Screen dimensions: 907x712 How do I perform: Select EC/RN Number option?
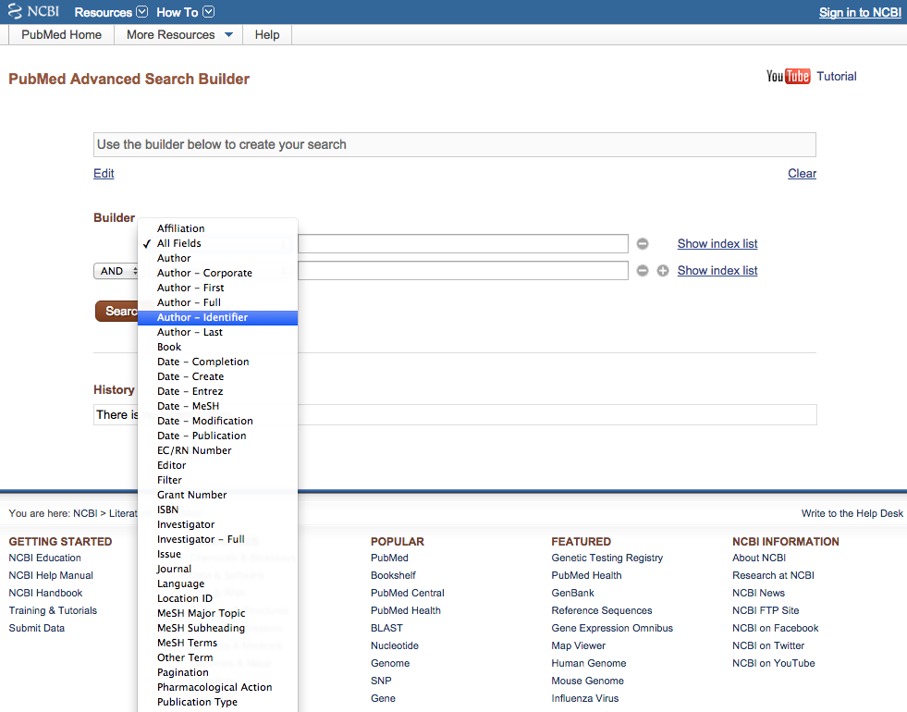coord(217,450)
